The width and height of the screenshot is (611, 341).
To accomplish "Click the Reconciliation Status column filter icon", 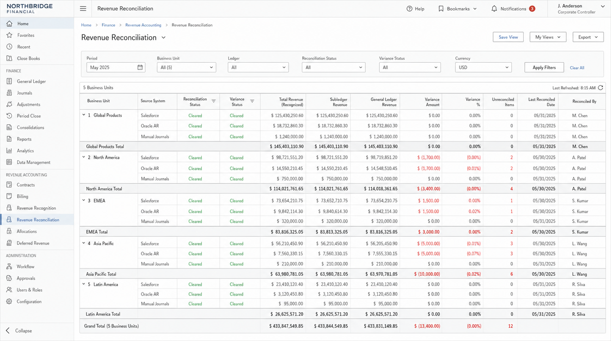I will [214, 101].
